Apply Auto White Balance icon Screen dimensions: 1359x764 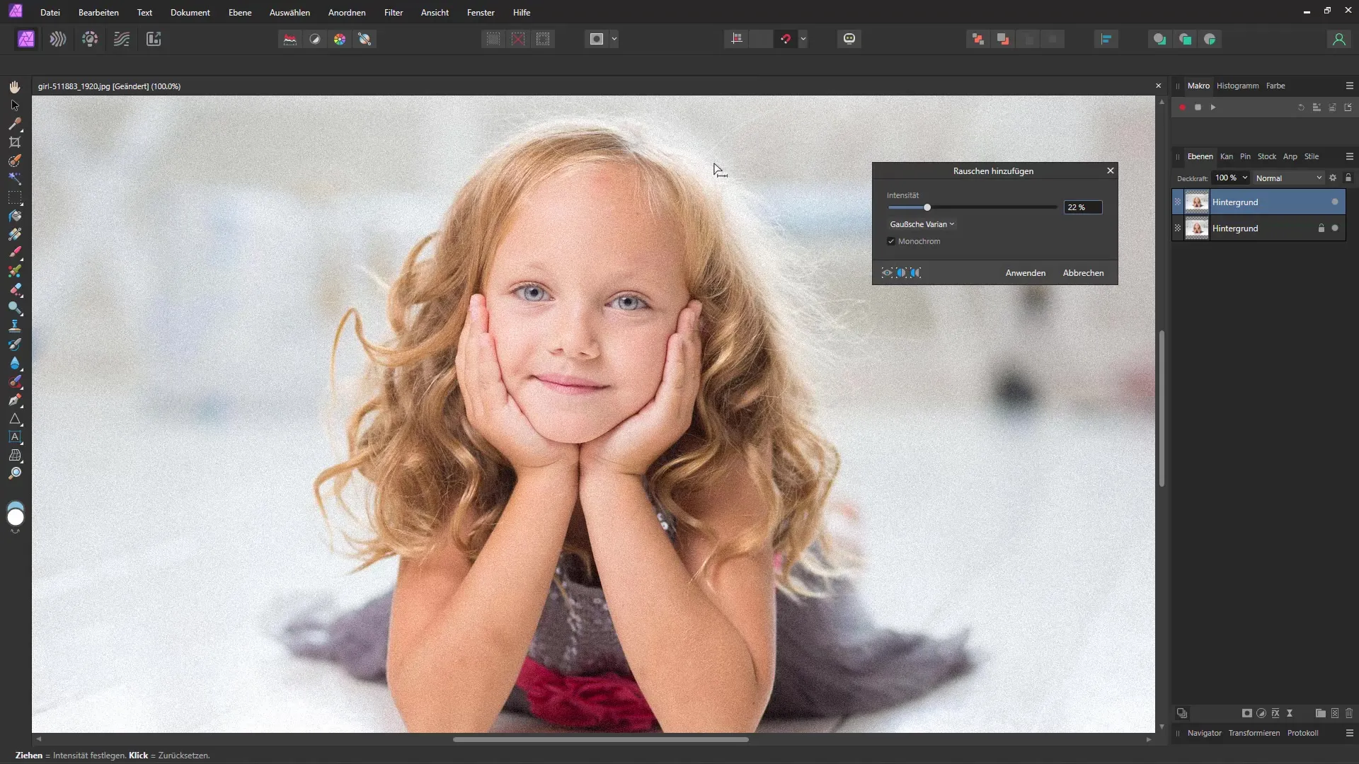tap(365, 40)
